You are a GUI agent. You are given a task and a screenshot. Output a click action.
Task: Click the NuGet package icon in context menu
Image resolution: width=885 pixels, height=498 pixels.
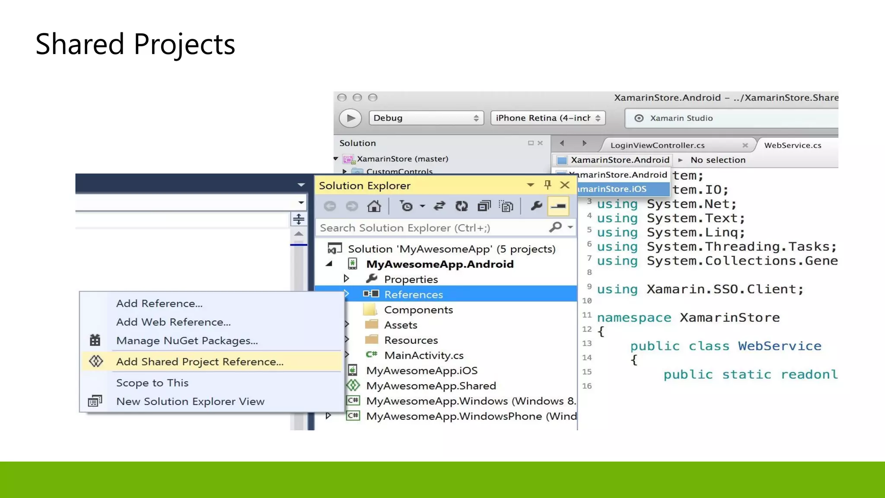tap(95, 341)
